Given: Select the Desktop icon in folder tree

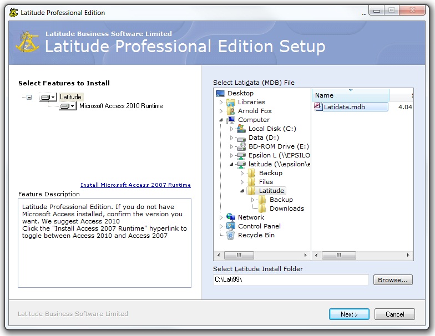Looking at the screenshot, I should click(x=220, y=93).
